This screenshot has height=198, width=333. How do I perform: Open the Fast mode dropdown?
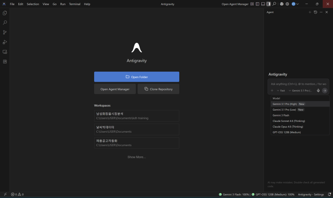(281, 90)
